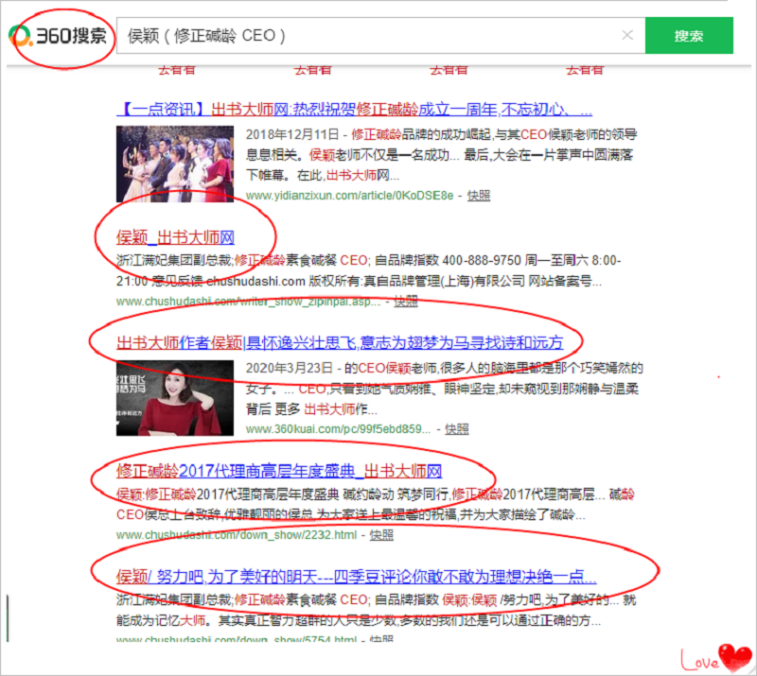Clear the search box with the X icon
This screenshot has width=757, height=676.
[627, 36]
